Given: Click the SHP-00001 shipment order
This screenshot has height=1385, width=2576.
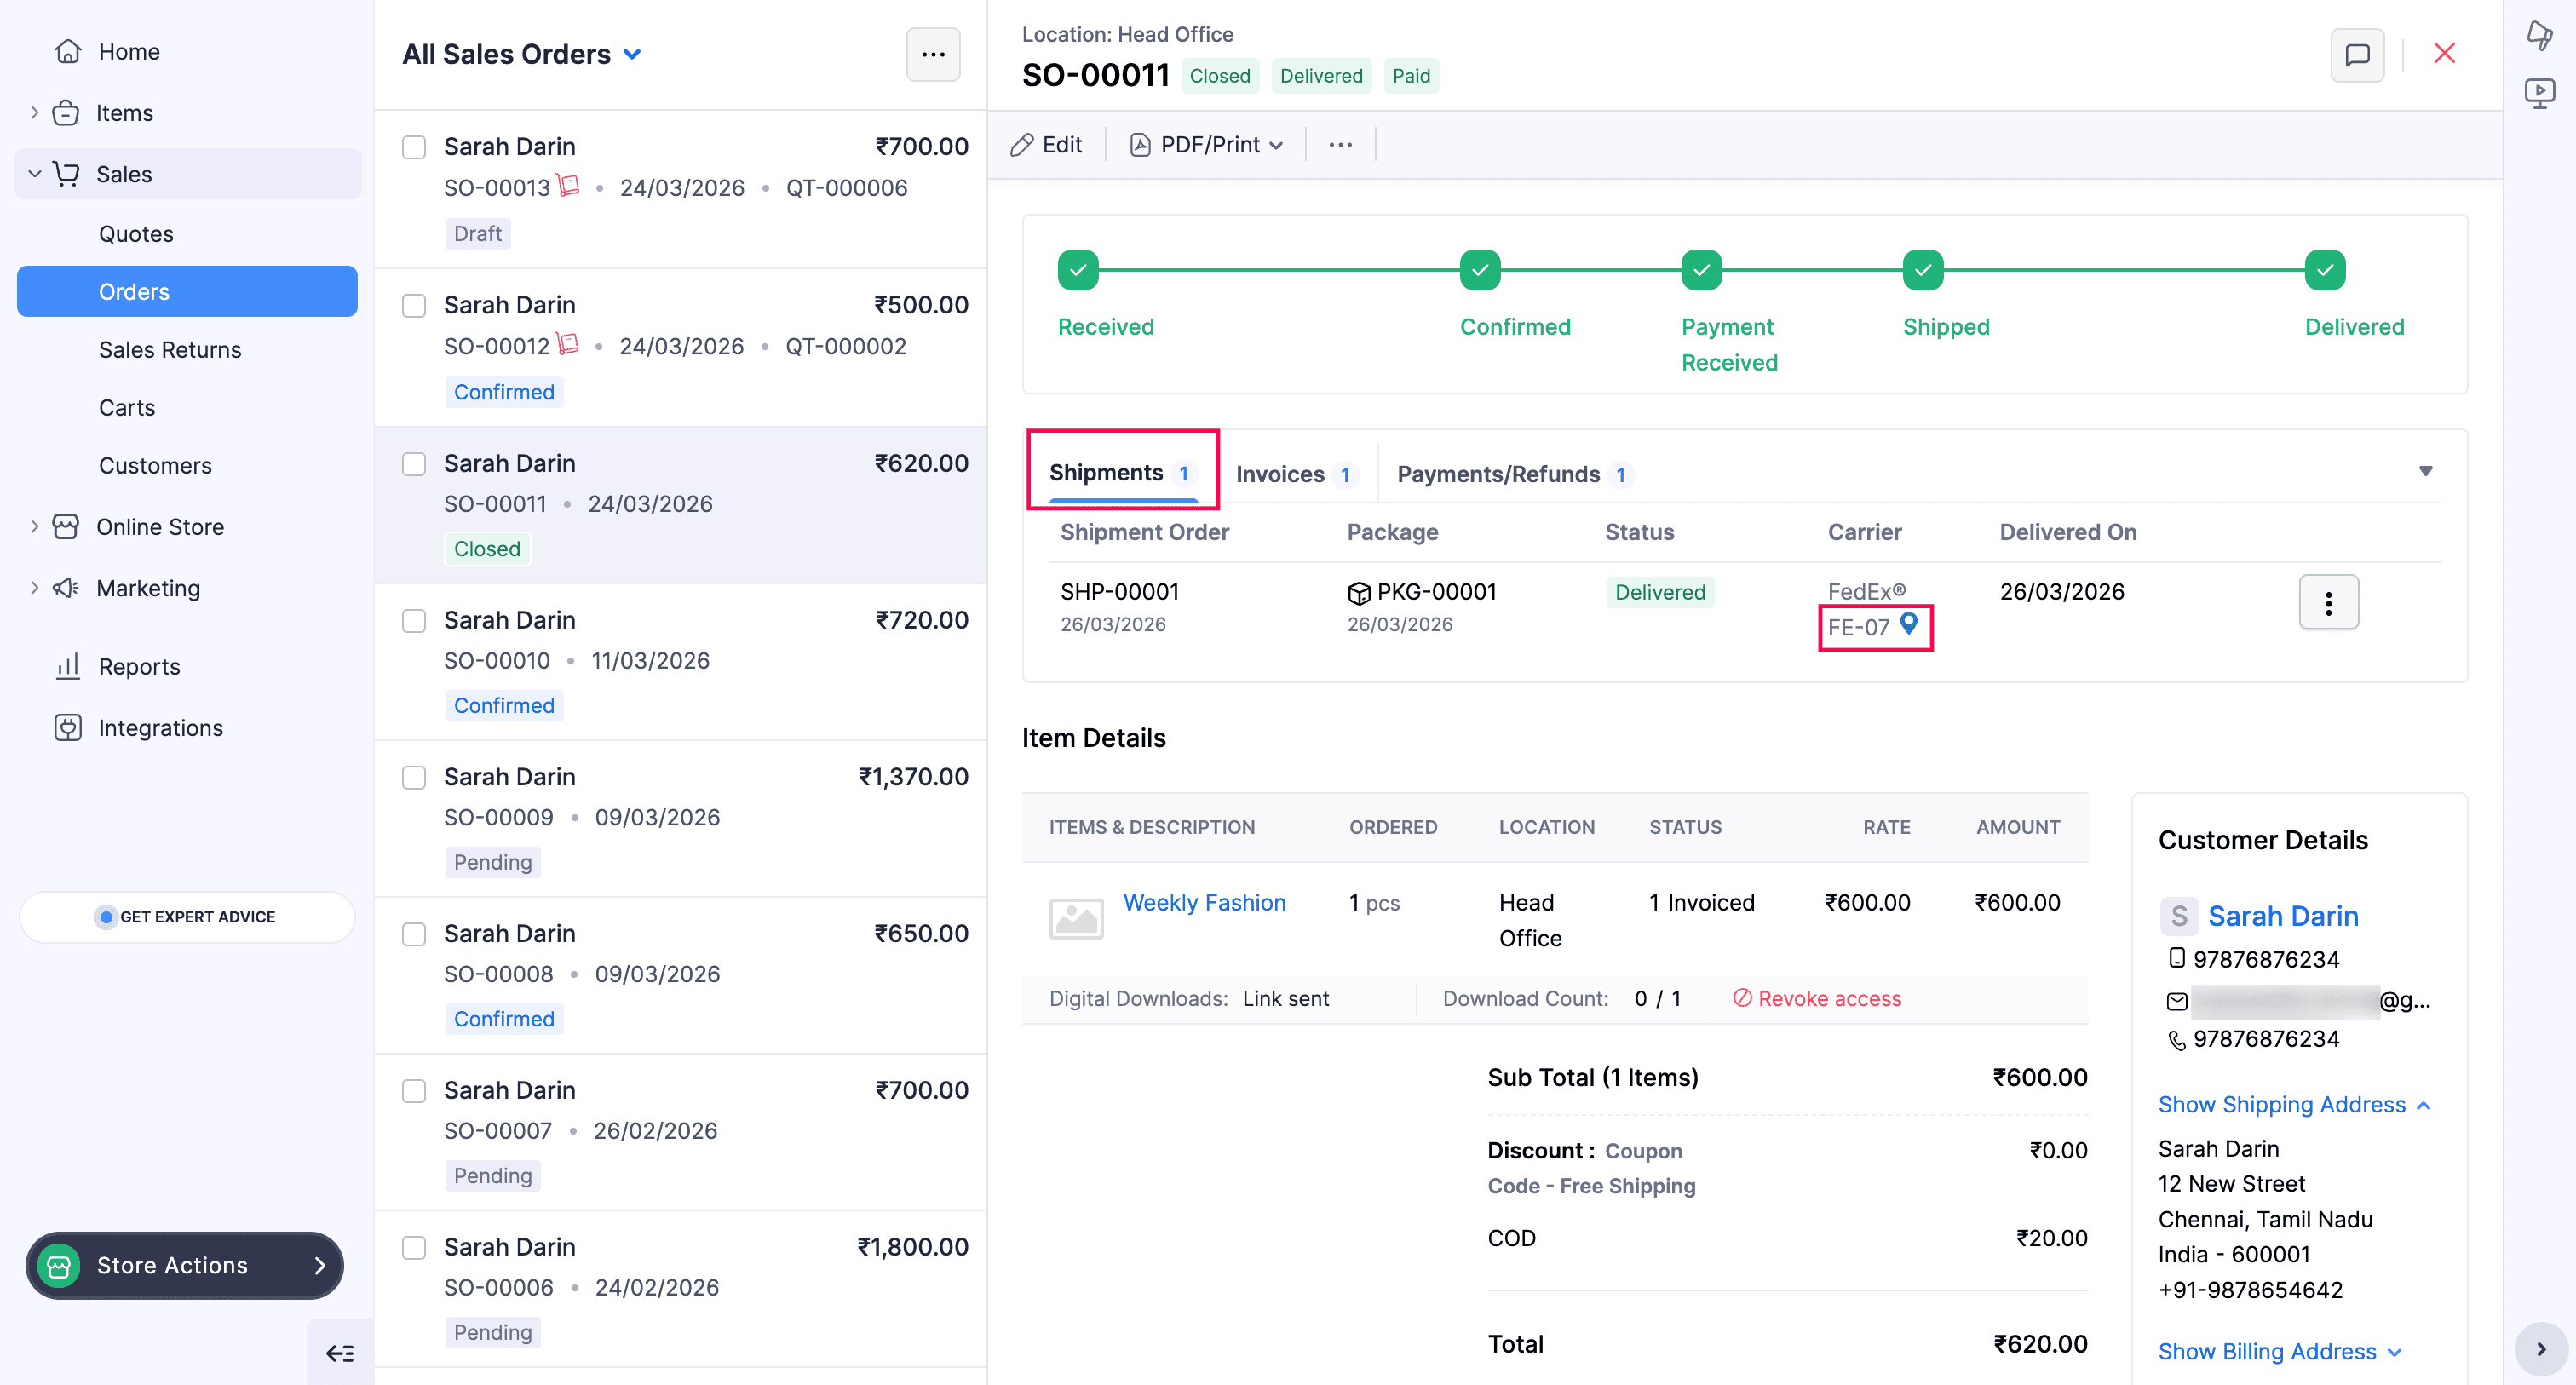Looking at the screenshot, I should [1119, 592].
